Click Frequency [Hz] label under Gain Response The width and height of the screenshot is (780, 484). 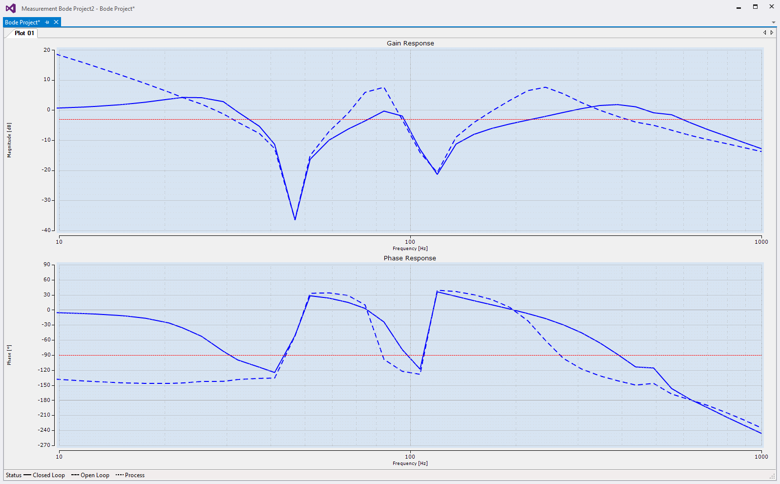[x=410, y=249]
